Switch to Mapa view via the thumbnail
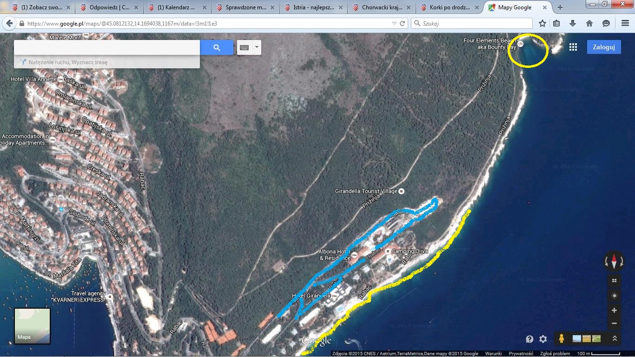This screenshot has width=635, height=357. tap(32, 326)
